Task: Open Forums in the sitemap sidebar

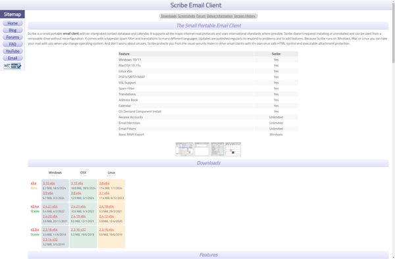Action: [13, 37]
